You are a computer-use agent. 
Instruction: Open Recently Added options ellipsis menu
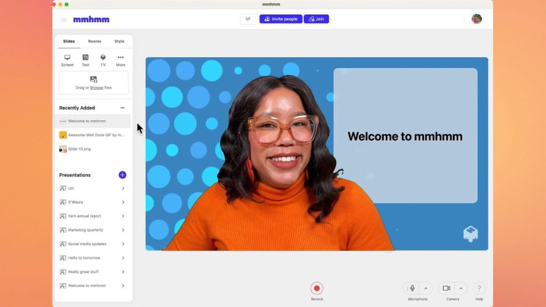[x=123, y=108]
